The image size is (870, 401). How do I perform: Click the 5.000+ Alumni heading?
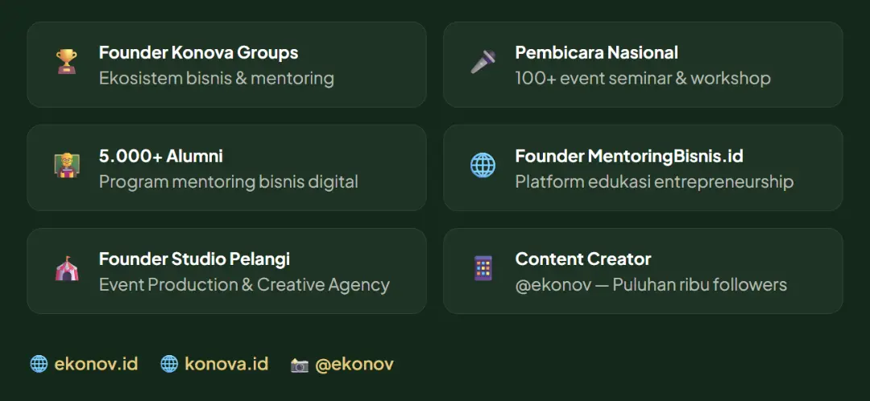click(161, 156)
